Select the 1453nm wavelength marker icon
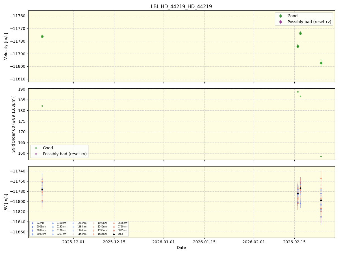Viewport: 339px width, 254px height. [x=73, y=234]
